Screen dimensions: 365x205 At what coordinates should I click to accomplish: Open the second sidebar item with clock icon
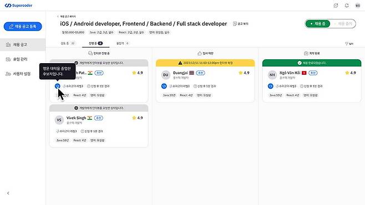[x=23, y=59]
